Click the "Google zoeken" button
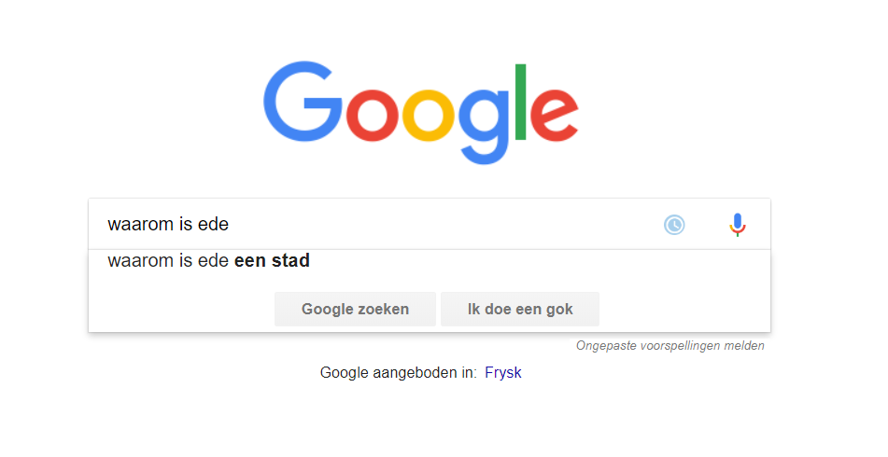This screenshot has width=888, height=457. (355, 309)
